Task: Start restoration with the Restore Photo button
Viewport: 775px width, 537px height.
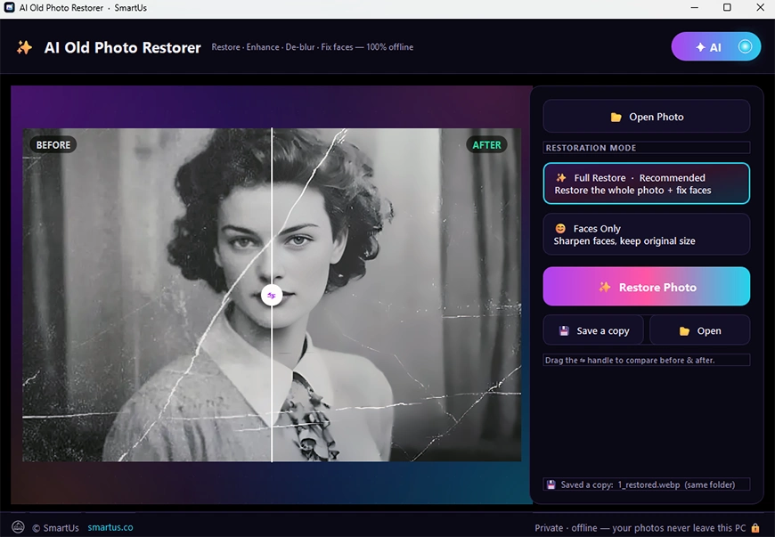Action: coord(646,287)
